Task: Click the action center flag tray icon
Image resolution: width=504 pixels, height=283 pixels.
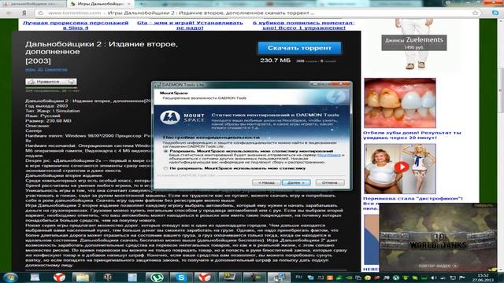Action: (x=462, y=277)
